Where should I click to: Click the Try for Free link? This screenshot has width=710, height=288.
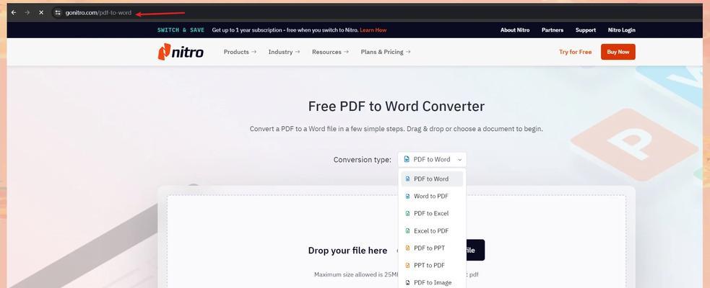point(575,52)
